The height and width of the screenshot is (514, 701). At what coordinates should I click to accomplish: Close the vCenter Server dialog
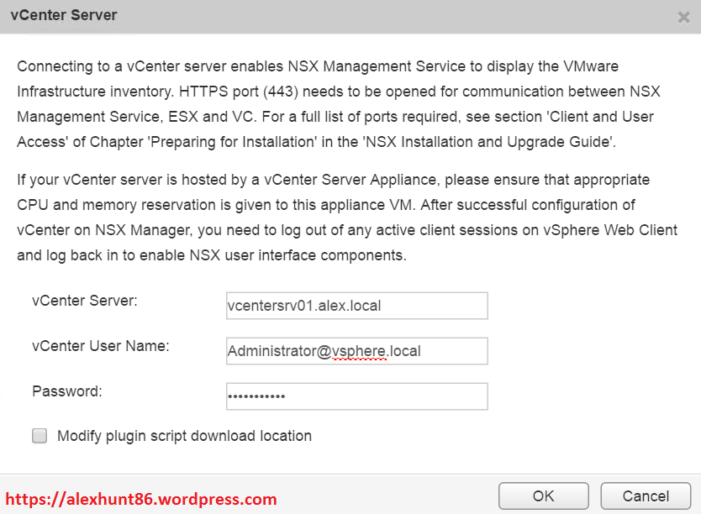tap(683, 17)
